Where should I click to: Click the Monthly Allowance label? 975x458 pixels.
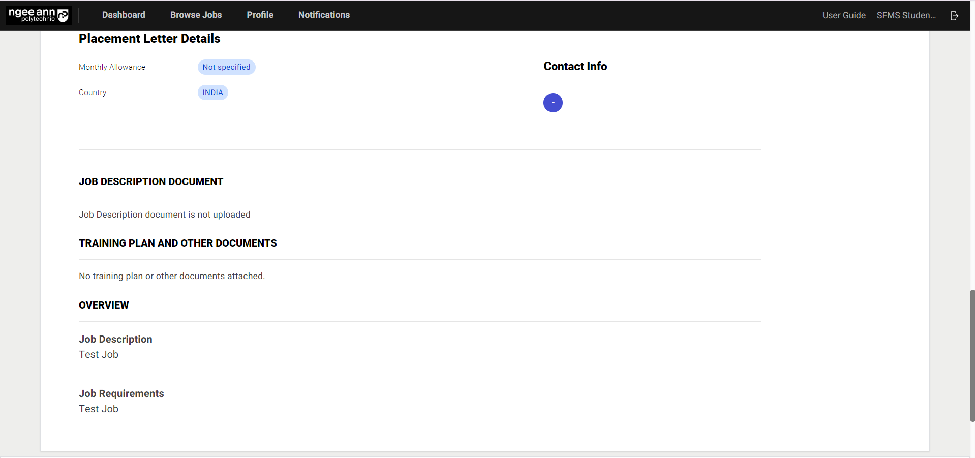coord(112,67)
